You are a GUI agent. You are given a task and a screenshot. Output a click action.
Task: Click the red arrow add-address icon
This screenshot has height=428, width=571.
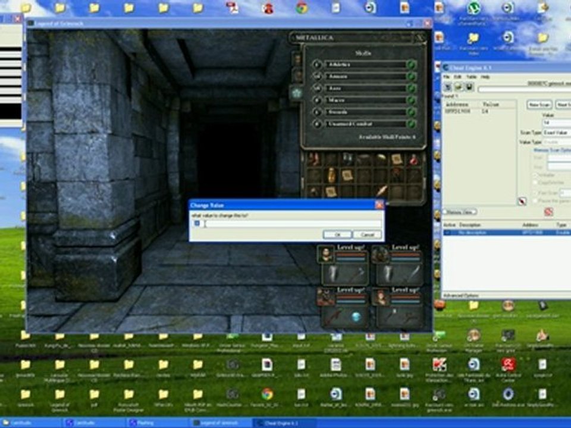point(522,202)
